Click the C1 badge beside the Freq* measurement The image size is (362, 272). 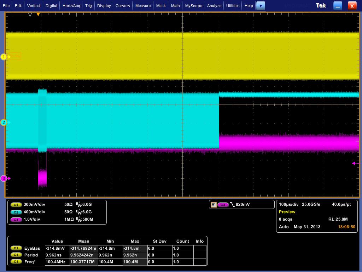[16, 262]
